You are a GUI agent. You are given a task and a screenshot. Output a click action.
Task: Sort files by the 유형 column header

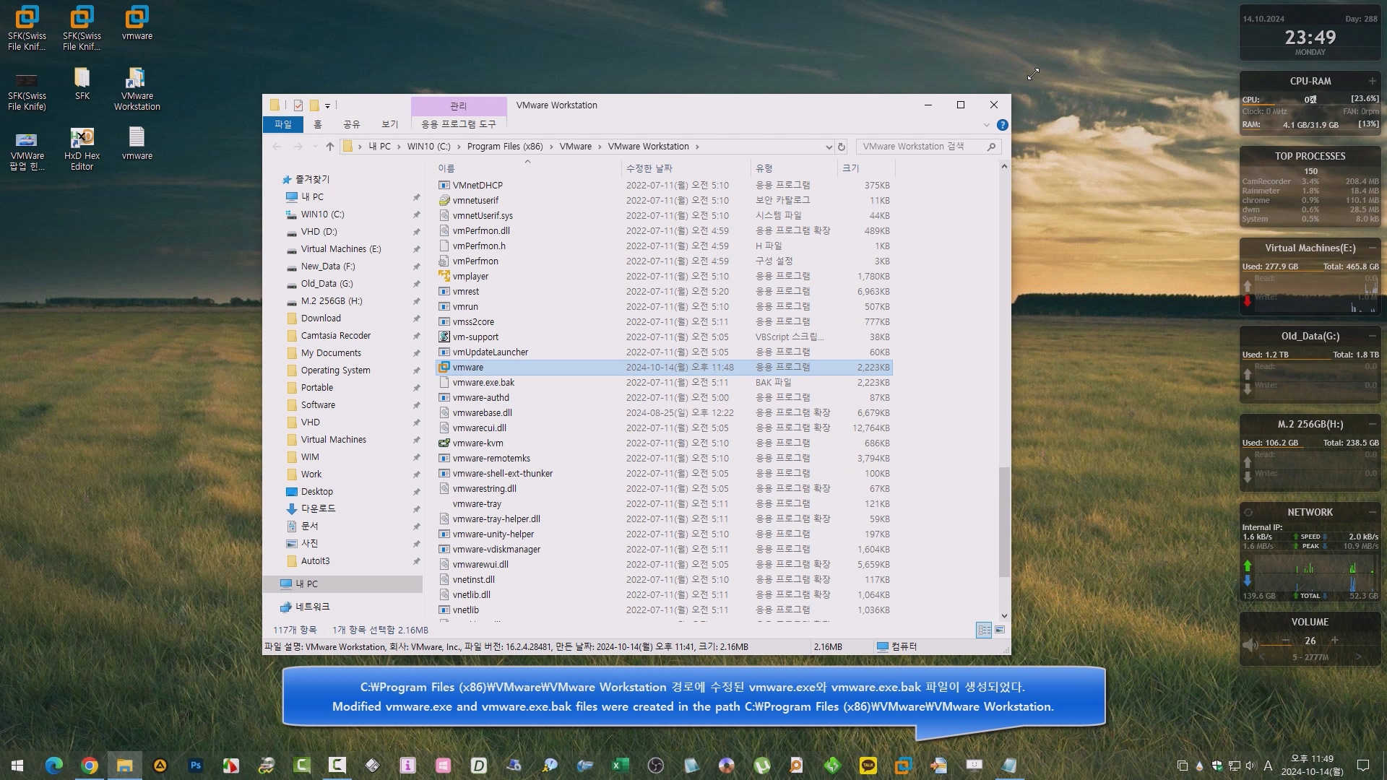pyautogui.click(x=794, y=168)
